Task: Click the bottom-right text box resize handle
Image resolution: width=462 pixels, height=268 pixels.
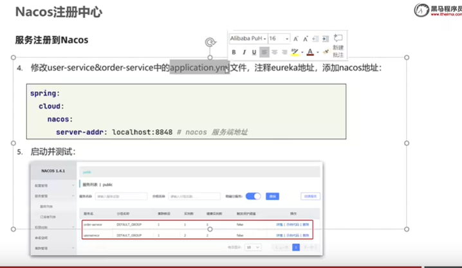Action: coord(407,229)
